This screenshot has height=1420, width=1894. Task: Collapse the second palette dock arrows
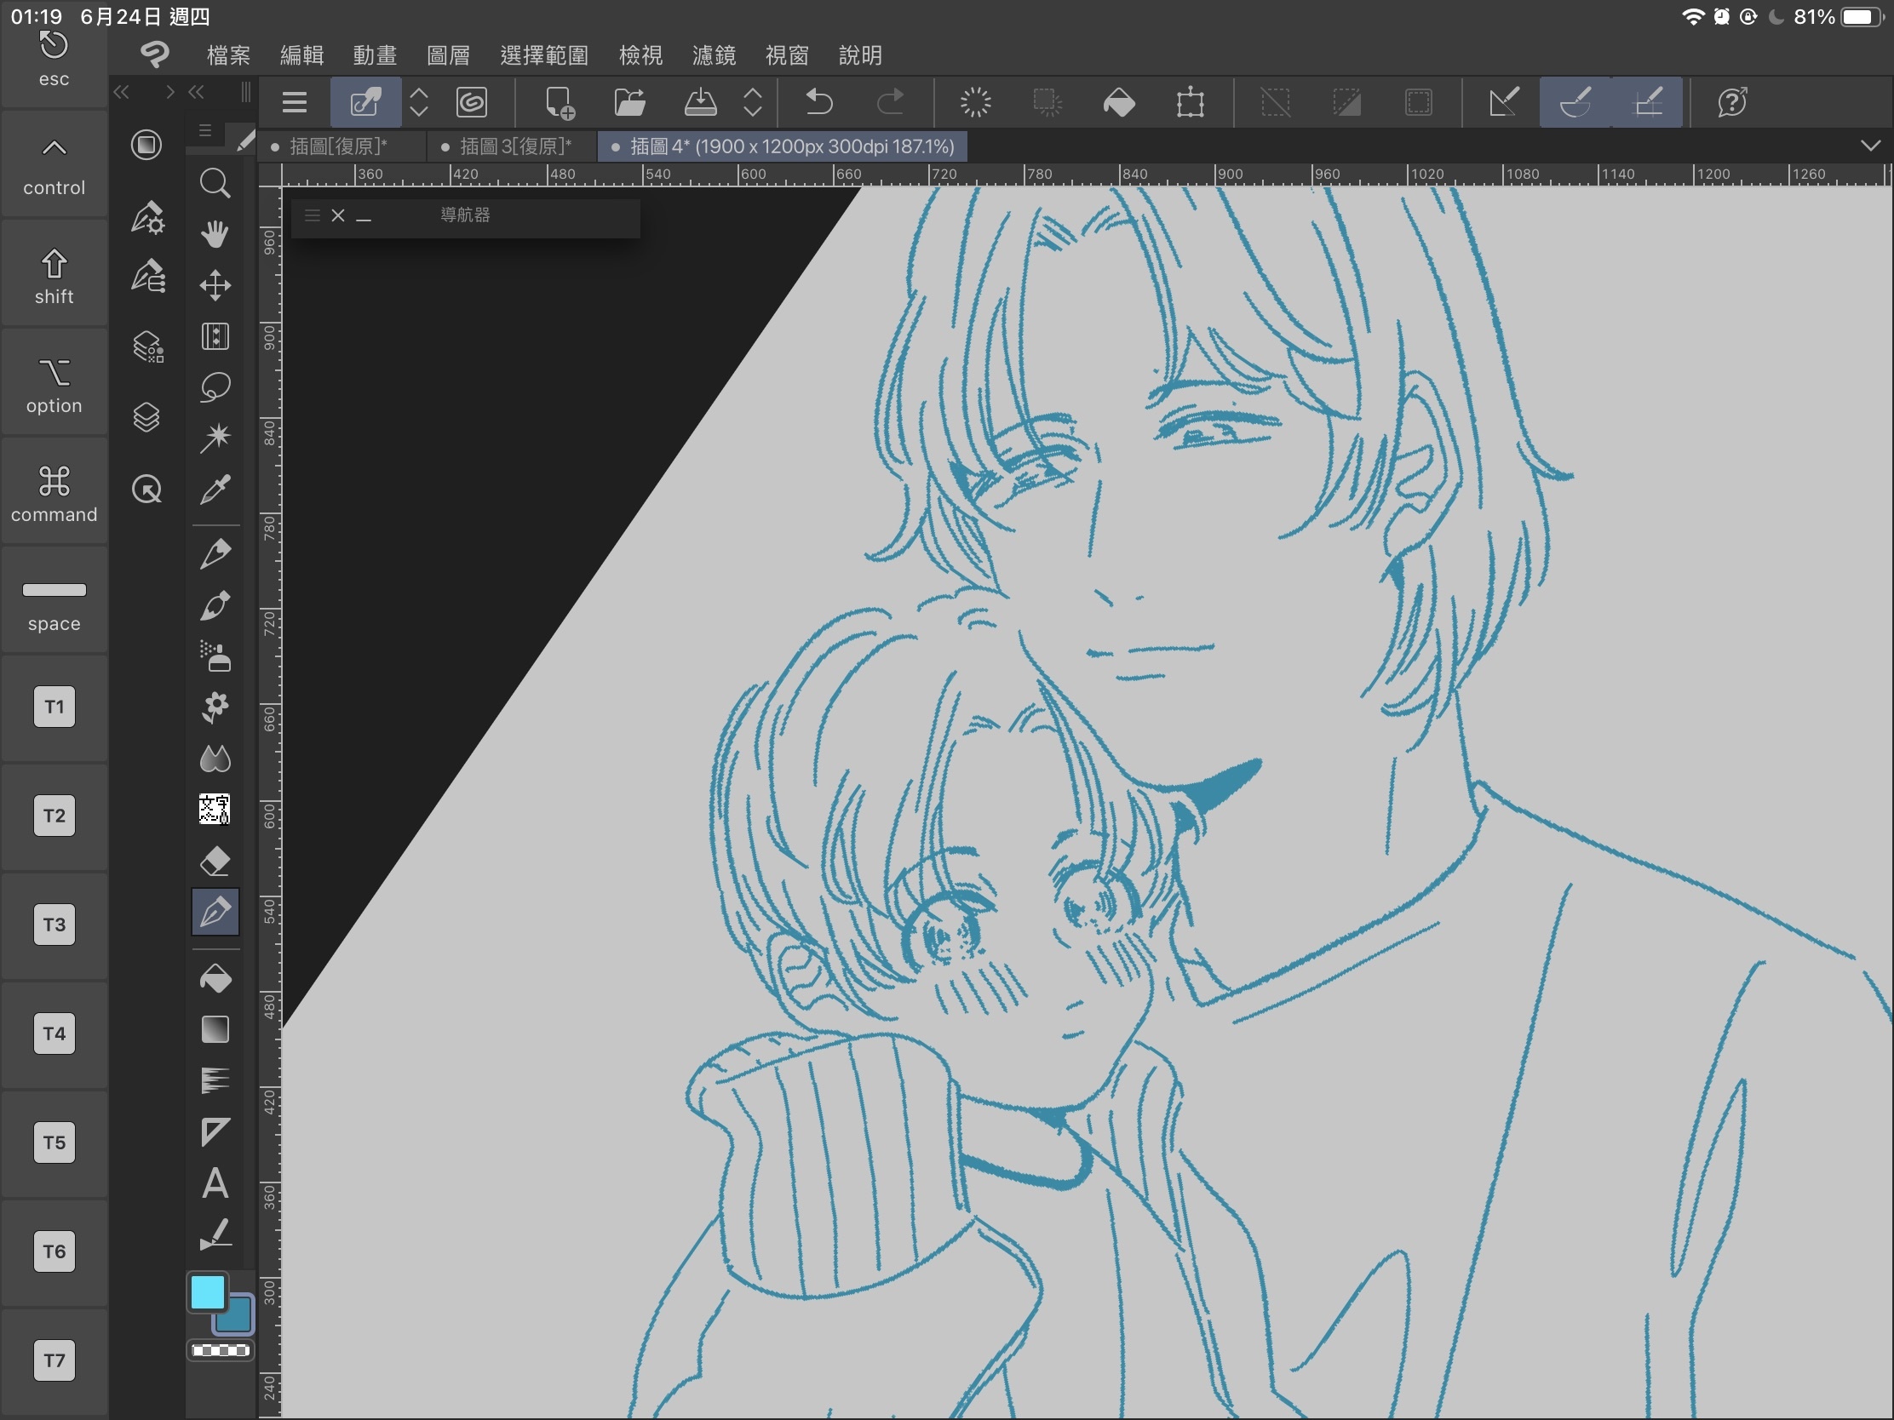[x=196, y=92]
